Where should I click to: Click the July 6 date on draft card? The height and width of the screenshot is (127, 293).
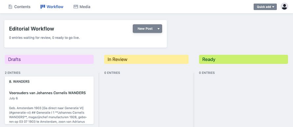coord(13,98)
